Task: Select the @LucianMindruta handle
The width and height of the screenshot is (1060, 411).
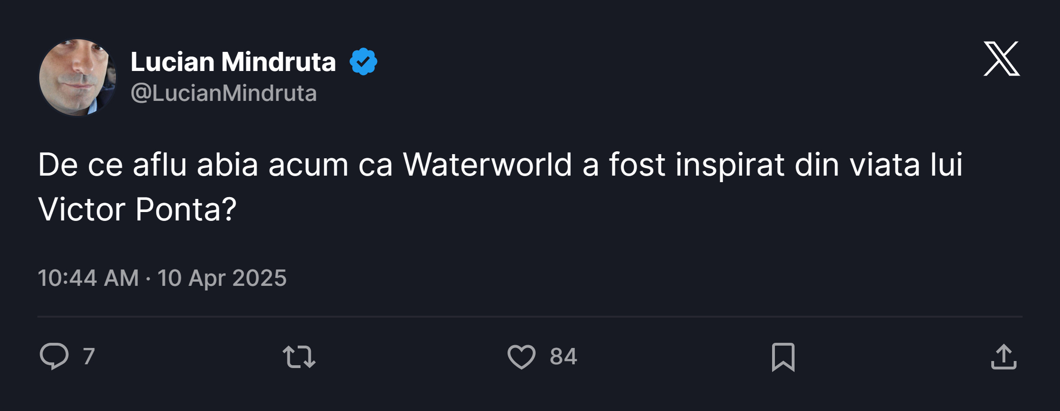Action: tap(224, 93)
